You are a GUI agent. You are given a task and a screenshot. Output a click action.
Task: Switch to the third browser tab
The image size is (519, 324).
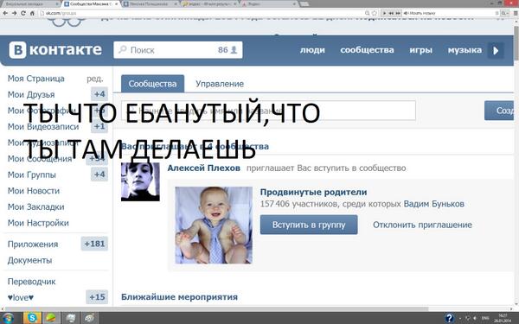pos(151,4)
